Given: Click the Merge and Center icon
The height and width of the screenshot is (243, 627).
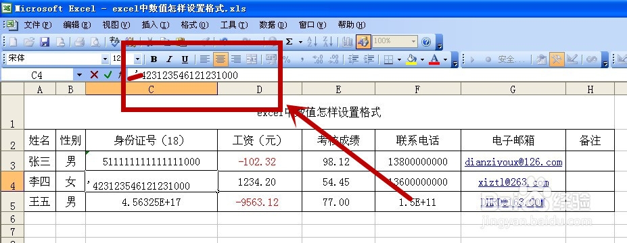Looking at the screenshot, I should (252, 59).
